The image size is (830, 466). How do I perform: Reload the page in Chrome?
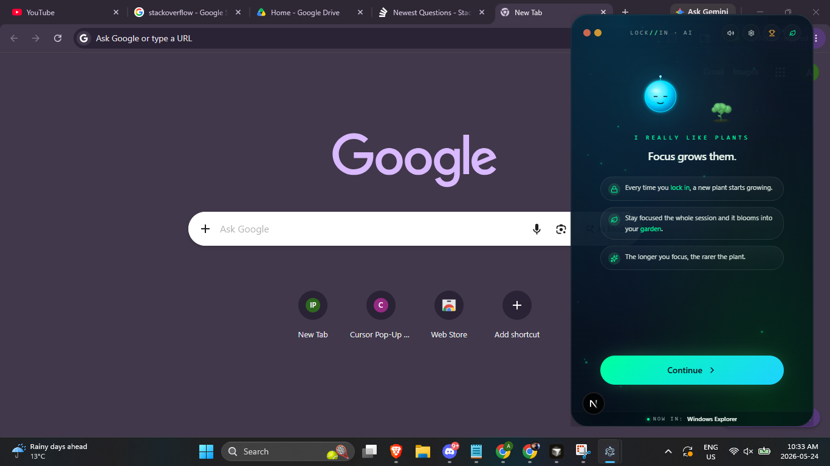click(x=58, y=38)
